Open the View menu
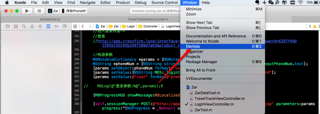Viewport: 320px width, 114px height. pos(58,3)
